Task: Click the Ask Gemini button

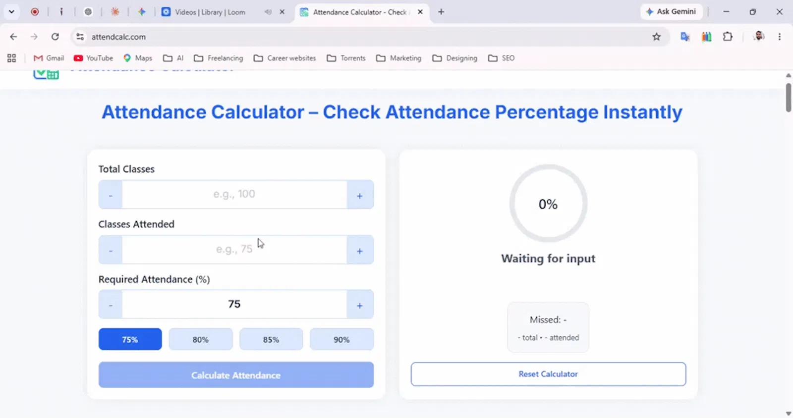Action: pos(671,11)
